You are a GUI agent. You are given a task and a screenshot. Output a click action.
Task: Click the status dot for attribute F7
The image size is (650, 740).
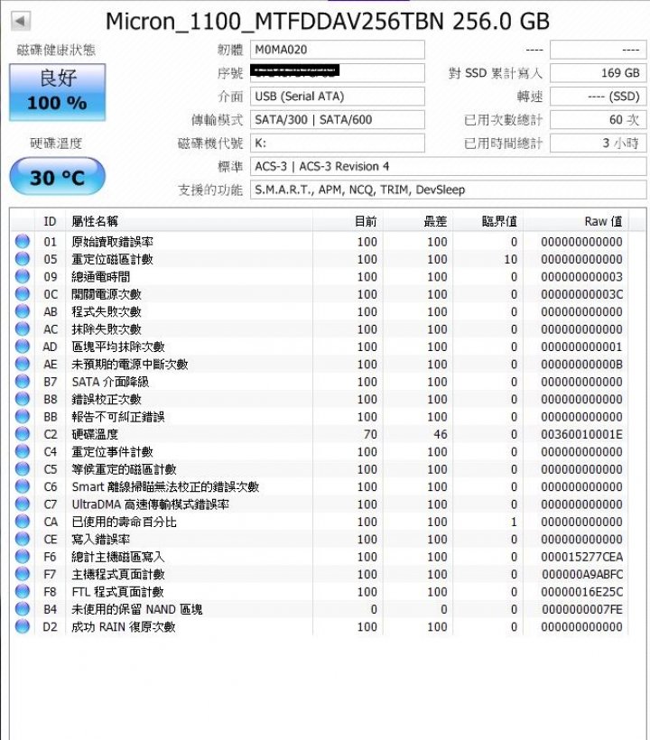pyautogui.click(x=23, y=574)
